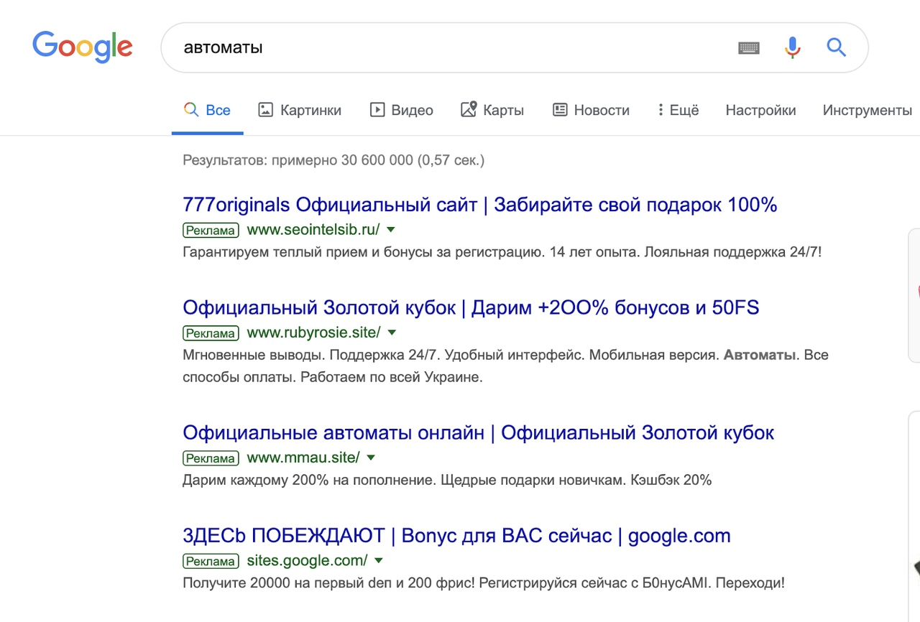920x622 pixels.
Task: Expand dropdown arrow next to sites.google.com
Action: [x=379, y=560]
